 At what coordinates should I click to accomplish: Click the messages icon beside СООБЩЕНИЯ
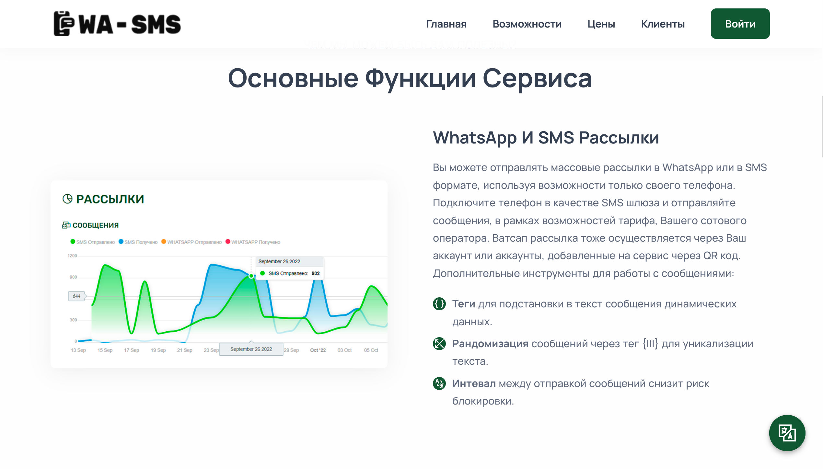point(66,225)
